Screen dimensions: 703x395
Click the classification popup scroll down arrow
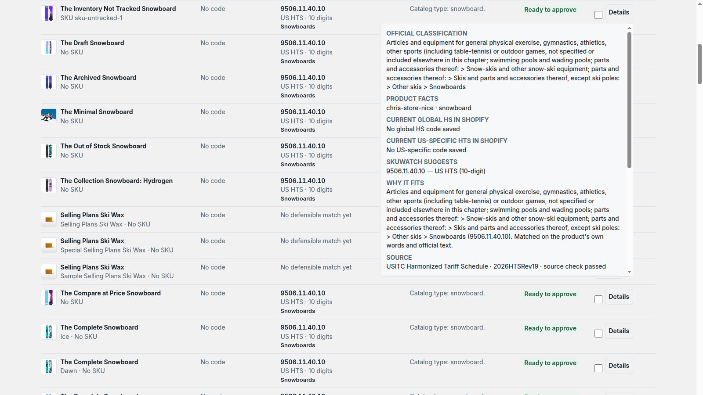(629, 272)
